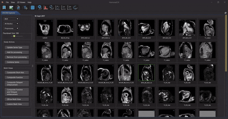
Task: Click the document file toolbar icon
Action: point(18,8)
